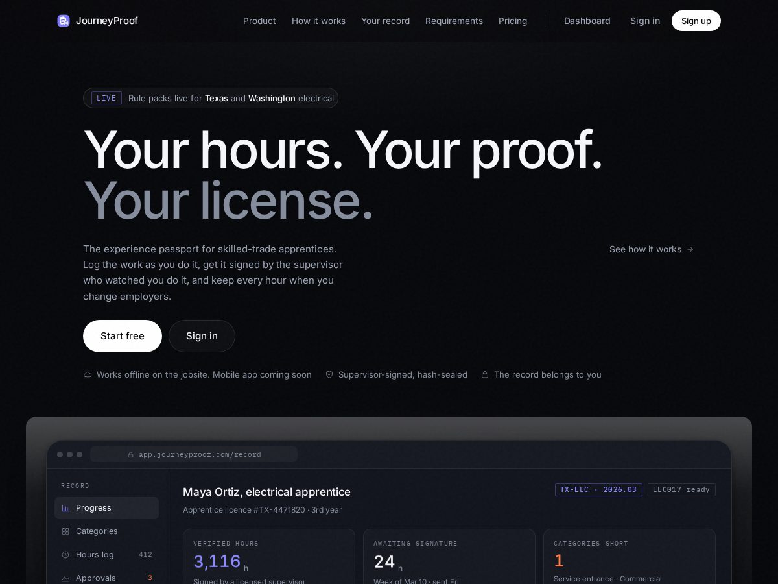Open Your record nav link
This screenshot has width=778, height=584.
(x=385, y=21)
